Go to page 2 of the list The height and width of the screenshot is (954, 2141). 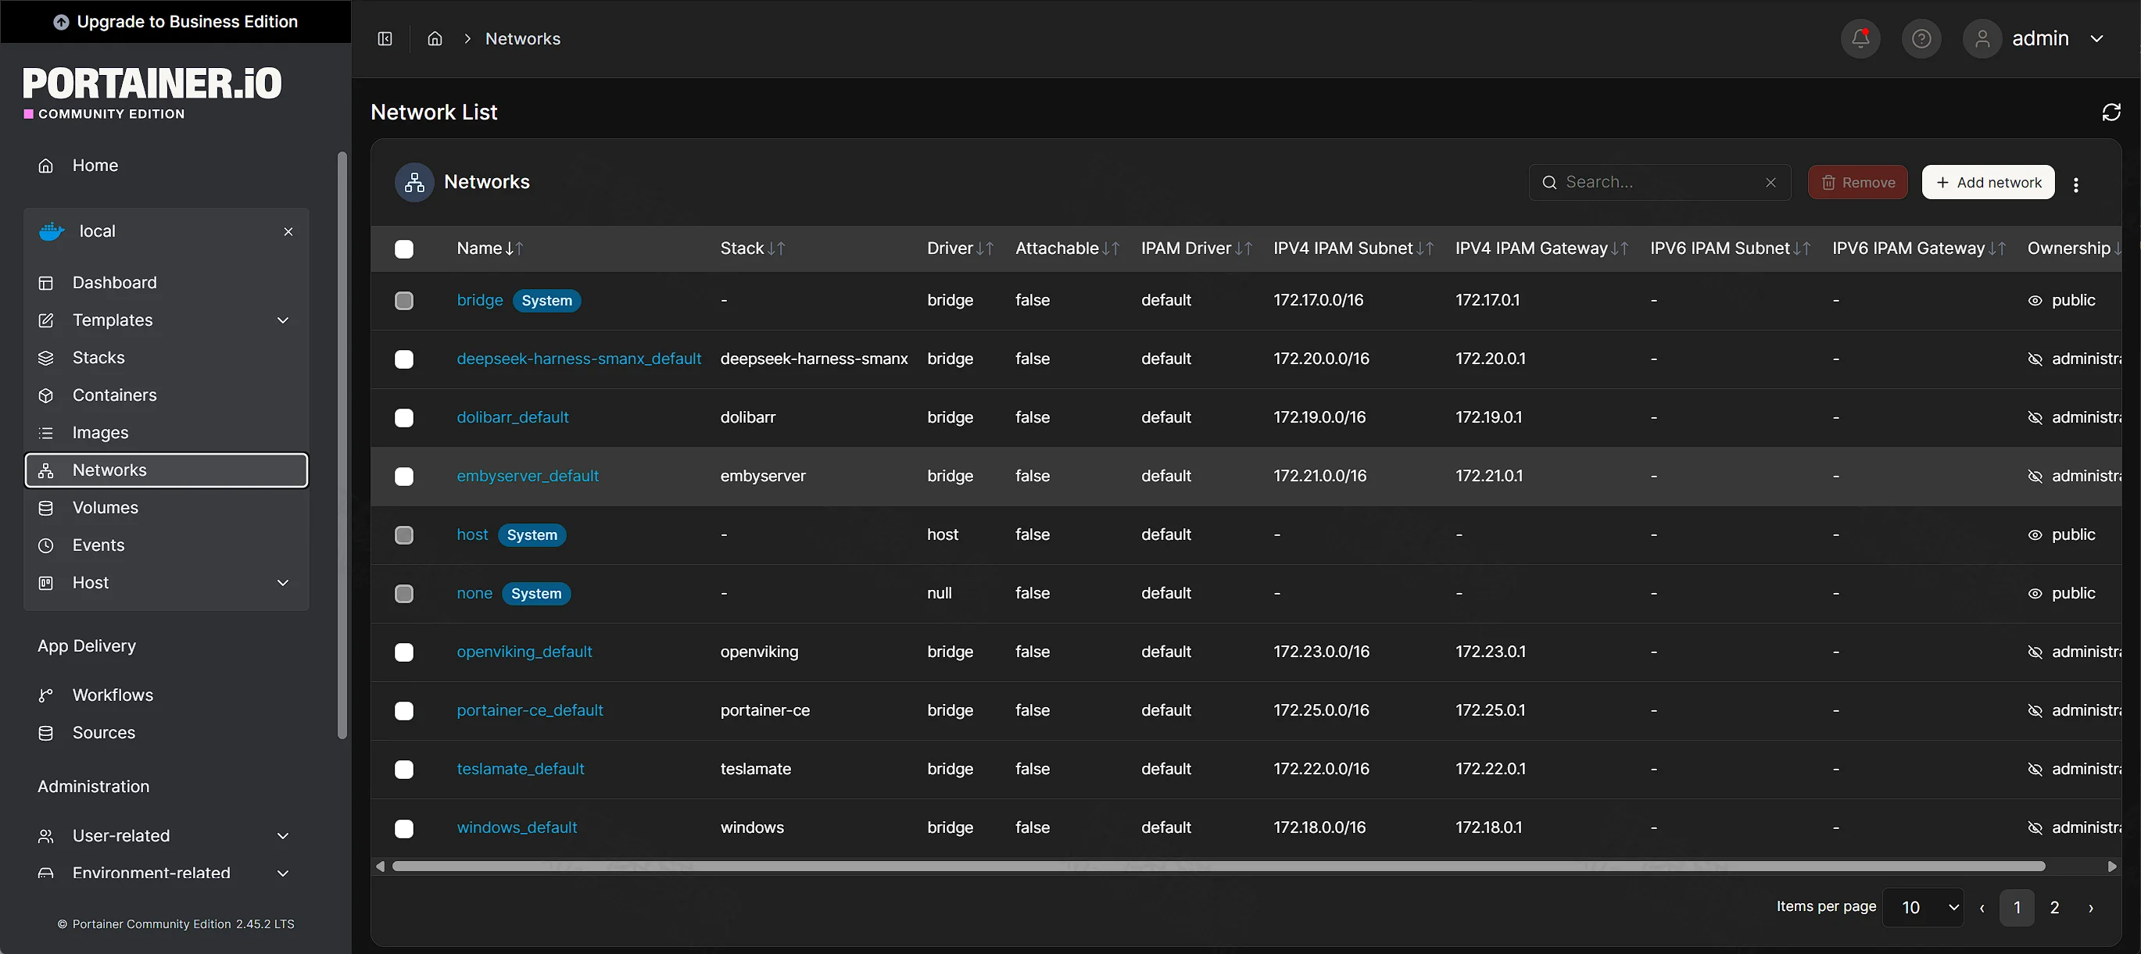pyautogui.click(x=2054, y=907)
